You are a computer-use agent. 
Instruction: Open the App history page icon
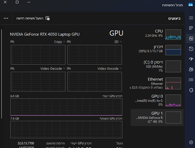click(191, 49)
